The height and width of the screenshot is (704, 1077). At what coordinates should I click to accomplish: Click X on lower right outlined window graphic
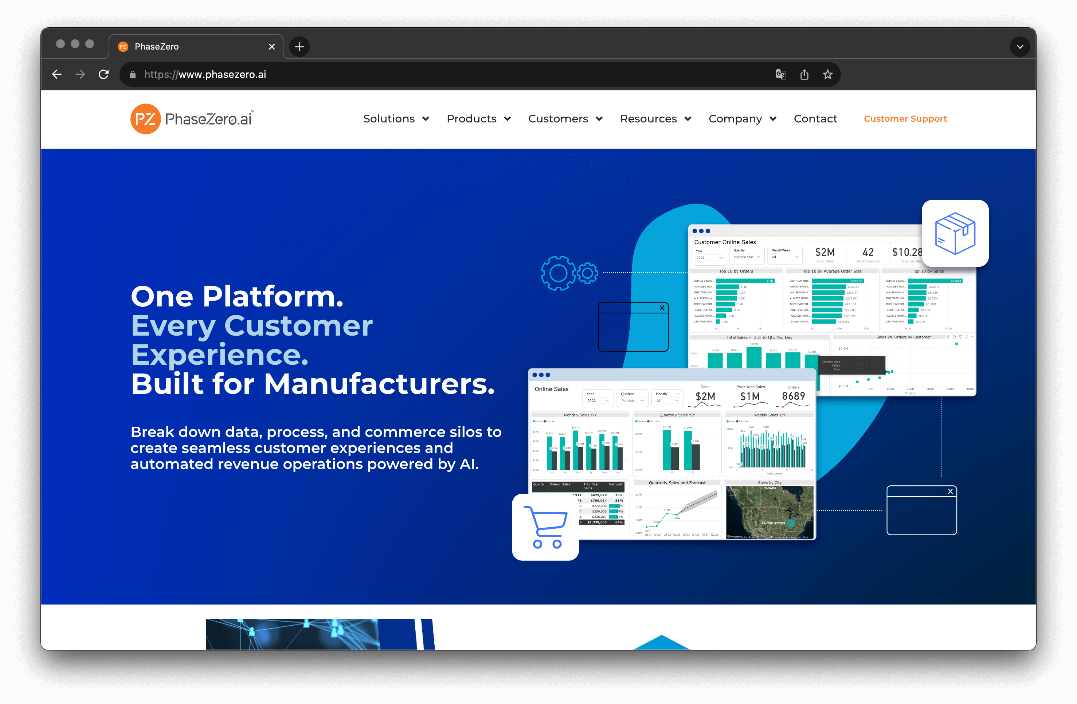point(950,491)
